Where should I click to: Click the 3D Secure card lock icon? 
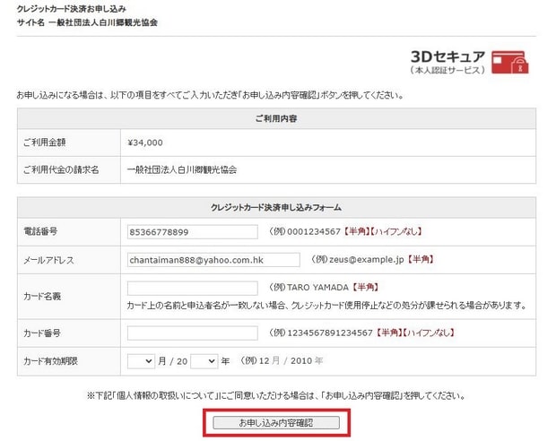(x=511, y=60)
